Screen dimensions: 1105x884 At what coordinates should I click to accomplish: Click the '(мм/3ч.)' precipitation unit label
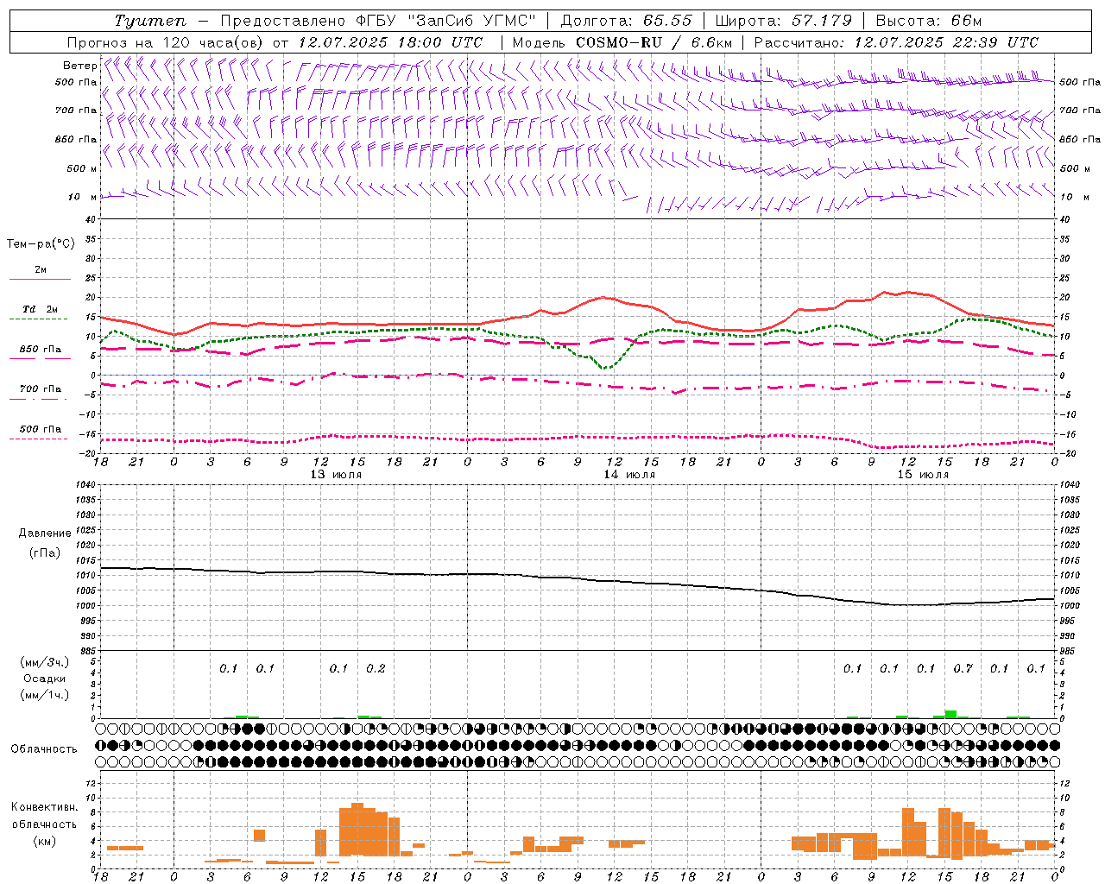coord(44,662)
